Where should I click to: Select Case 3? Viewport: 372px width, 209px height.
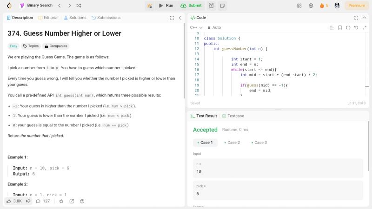click(259, 143)
